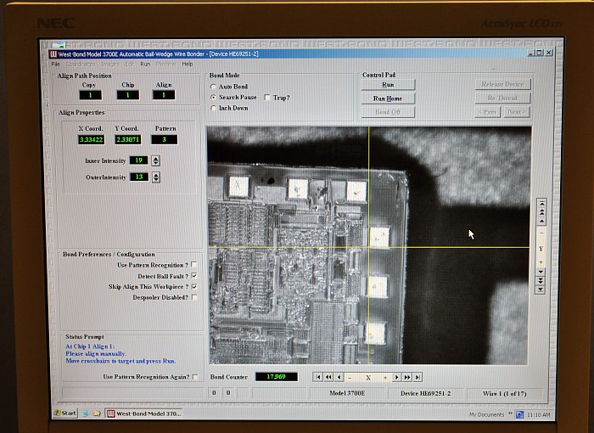Screen dimensions: 594x433
Task: Click West-Bond Model 370 taskbar button
Action: coord(145,413)
